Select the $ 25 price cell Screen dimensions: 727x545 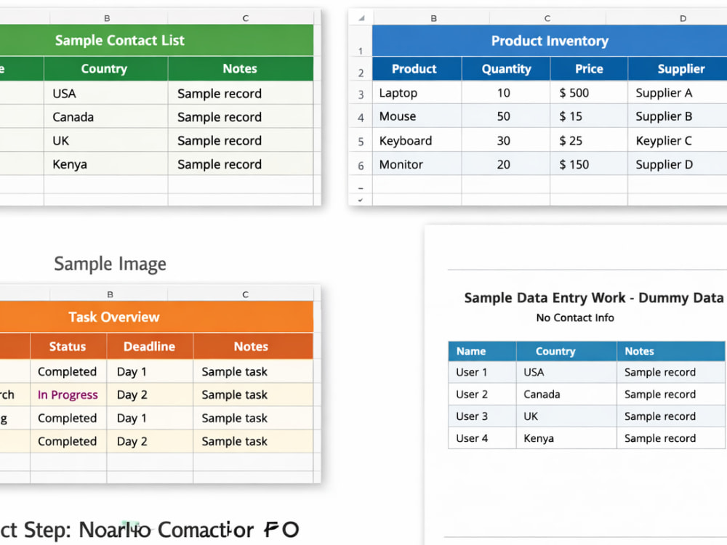coord(589,140)
